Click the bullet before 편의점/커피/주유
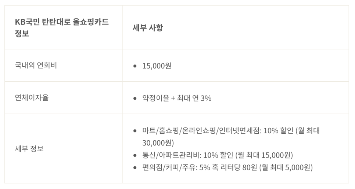 click(135, 168)
